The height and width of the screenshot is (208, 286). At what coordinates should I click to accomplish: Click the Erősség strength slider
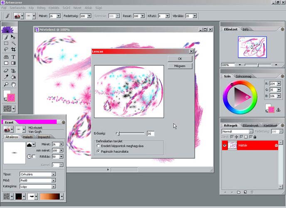coord(131,134)
